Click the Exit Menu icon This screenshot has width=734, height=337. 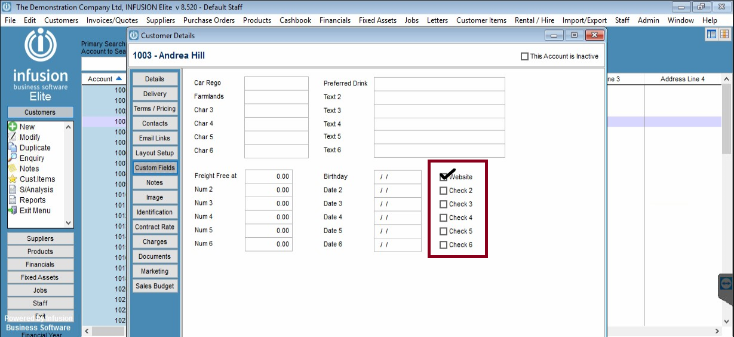[13, 210]
